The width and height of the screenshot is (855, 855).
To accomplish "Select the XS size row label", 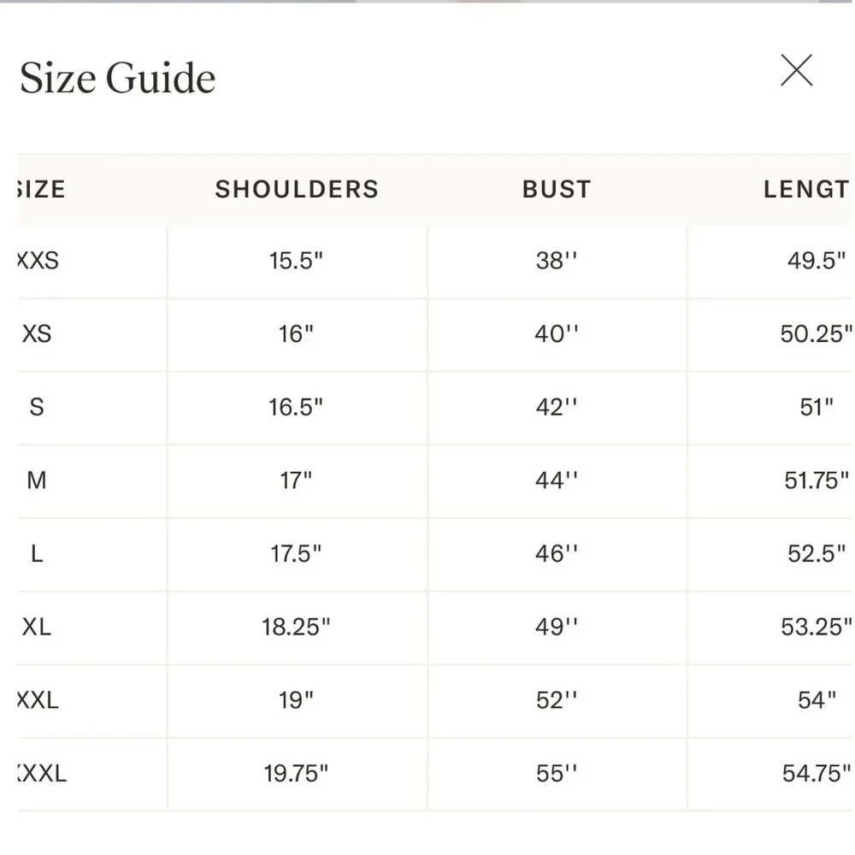I will (37, 333).
